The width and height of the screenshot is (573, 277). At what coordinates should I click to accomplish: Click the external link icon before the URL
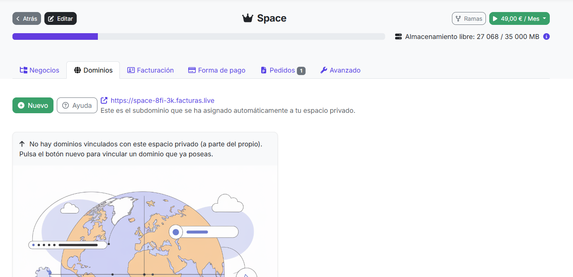[x=104, y=100]
